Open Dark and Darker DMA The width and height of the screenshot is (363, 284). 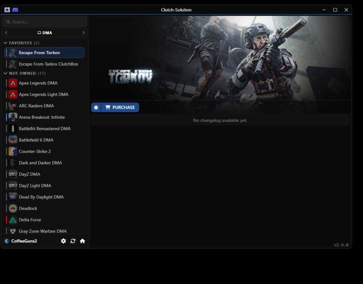[44, 163]
